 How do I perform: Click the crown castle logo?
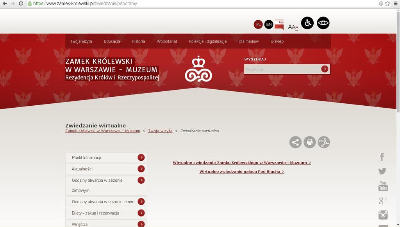click(198, 69)
